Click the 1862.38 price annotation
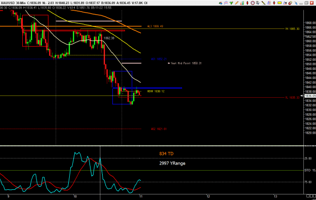This screenshot has height=200, width=316. (109, 38)
